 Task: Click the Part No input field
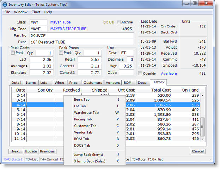[x=82, y=36]
